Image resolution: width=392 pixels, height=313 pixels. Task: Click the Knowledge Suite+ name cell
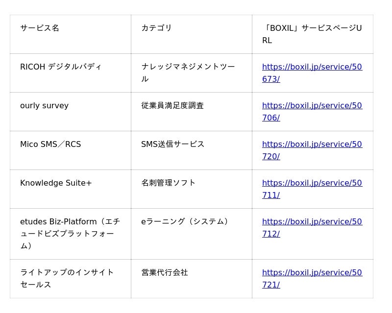[56, 183]
